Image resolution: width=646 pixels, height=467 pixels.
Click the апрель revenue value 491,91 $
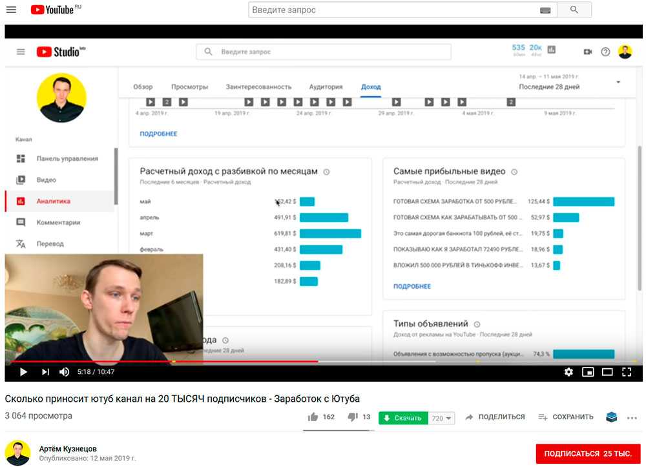click(x=285, y=218)
